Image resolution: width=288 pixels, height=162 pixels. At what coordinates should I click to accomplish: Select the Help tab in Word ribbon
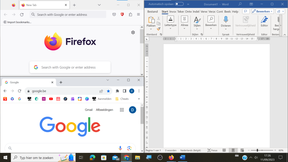click(x=235, y=12)
